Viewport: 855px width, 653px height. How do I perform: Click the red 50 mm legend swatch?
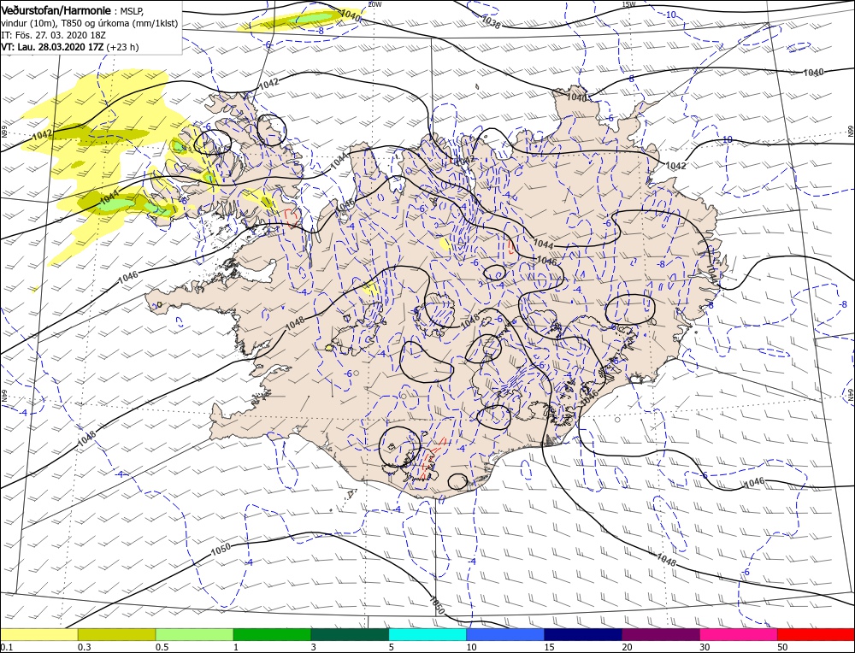[817, 634]
